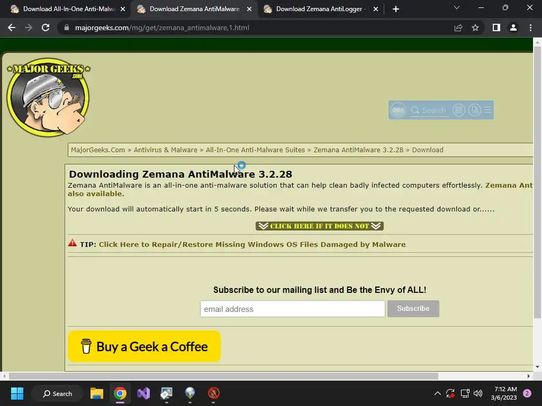Image resolution: width=542 pixels, height=406 pixels.
Task: View site security lock information
Action: (x=66, y=27)
